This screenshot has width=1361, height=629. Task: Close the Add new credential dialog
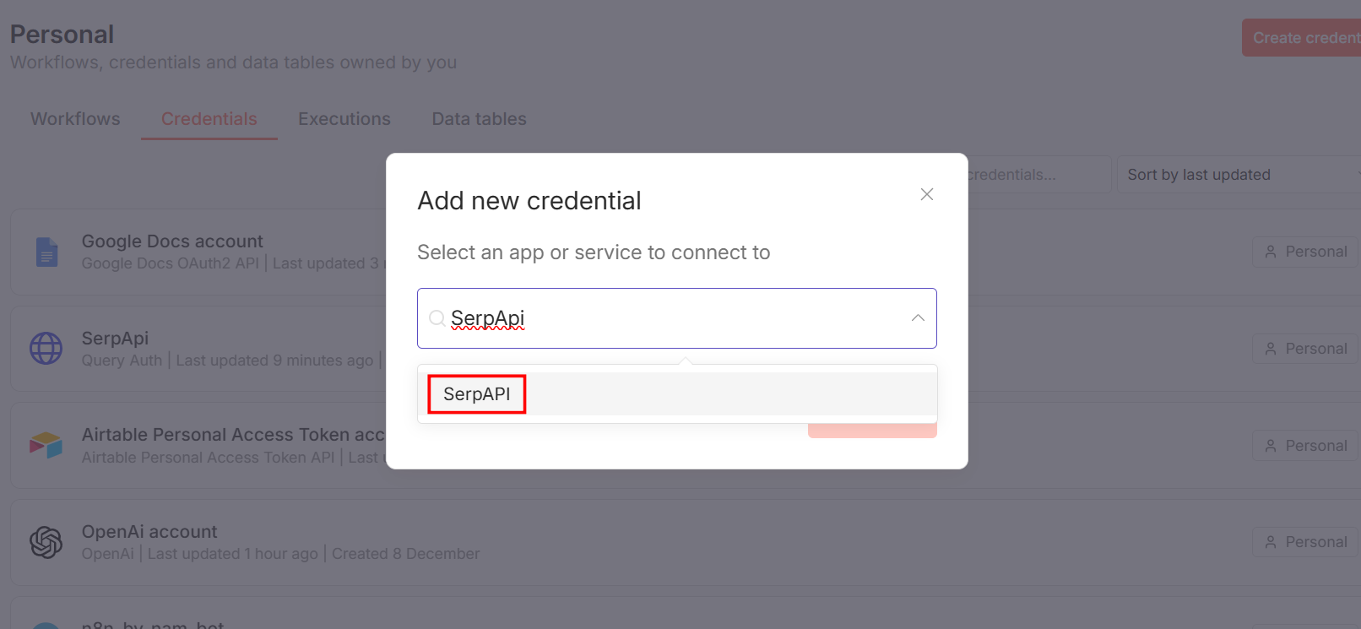[926, 194]
